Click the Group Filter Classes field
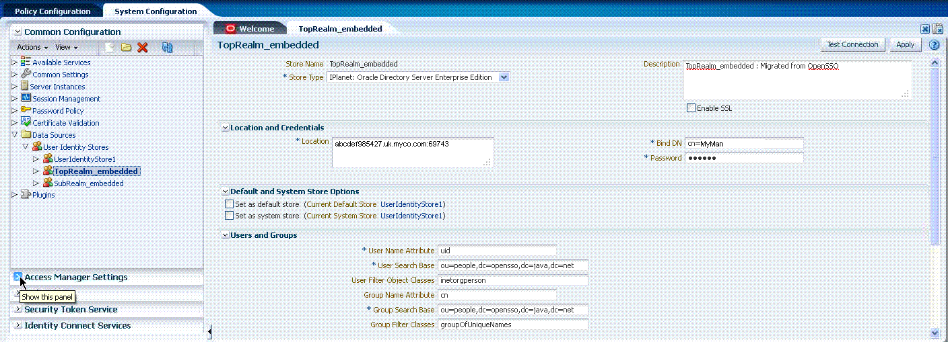Screen dimensions: 948x342 [513, 325]
